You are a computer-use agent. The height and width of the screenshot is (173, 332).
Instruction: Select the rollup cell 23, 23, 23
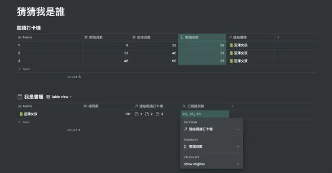205,114
